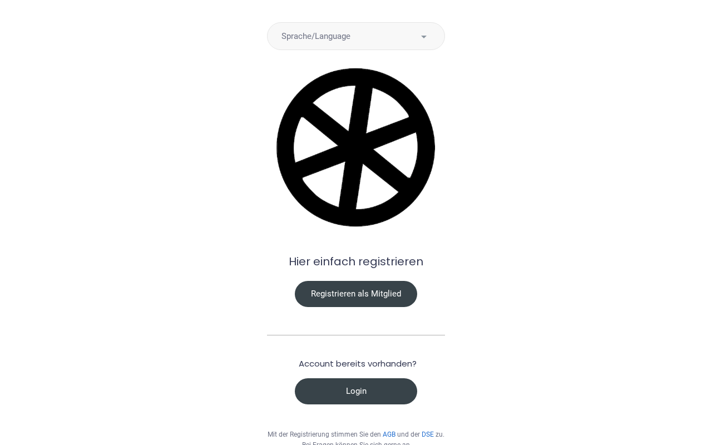Screen dimensions: 712x445
Task: Click the Login button
Action: pyautogui.click(x=356, y=391)
